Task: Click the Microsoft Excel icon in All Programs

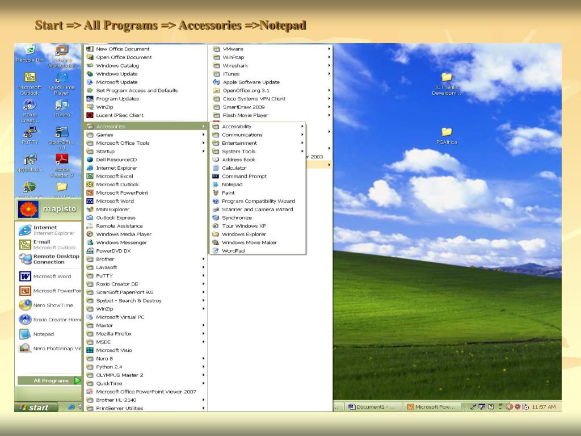Action: coord(90,176)
